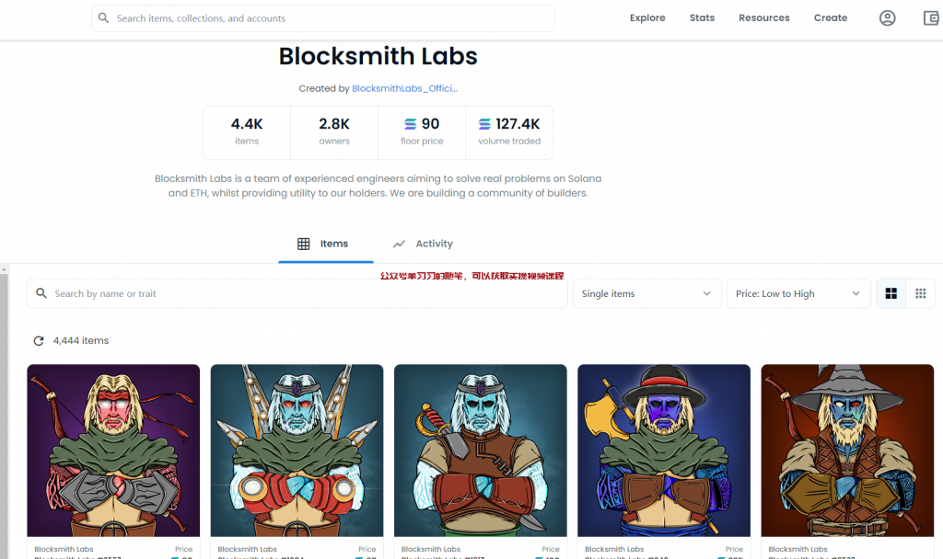The height and width of the screenshot is (559, 943).
Task: Open the wallet icon in header
Action: point(931,18)
